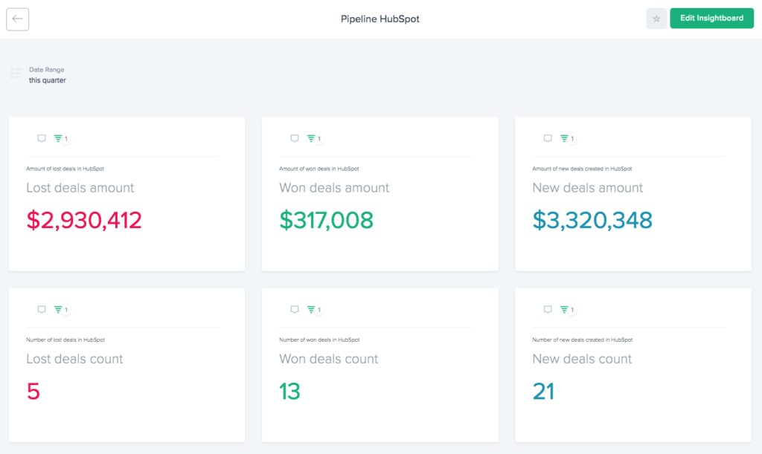
Task: Click the Pipeline HubSpot title
Action: [380, 19]
